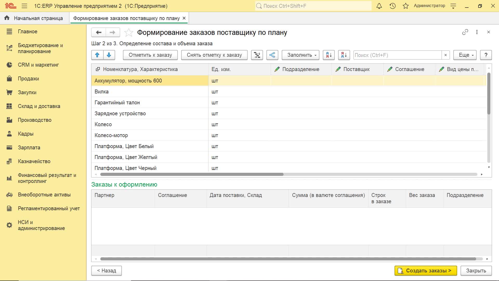Click the Партнер column header

[x=123, y=198]
